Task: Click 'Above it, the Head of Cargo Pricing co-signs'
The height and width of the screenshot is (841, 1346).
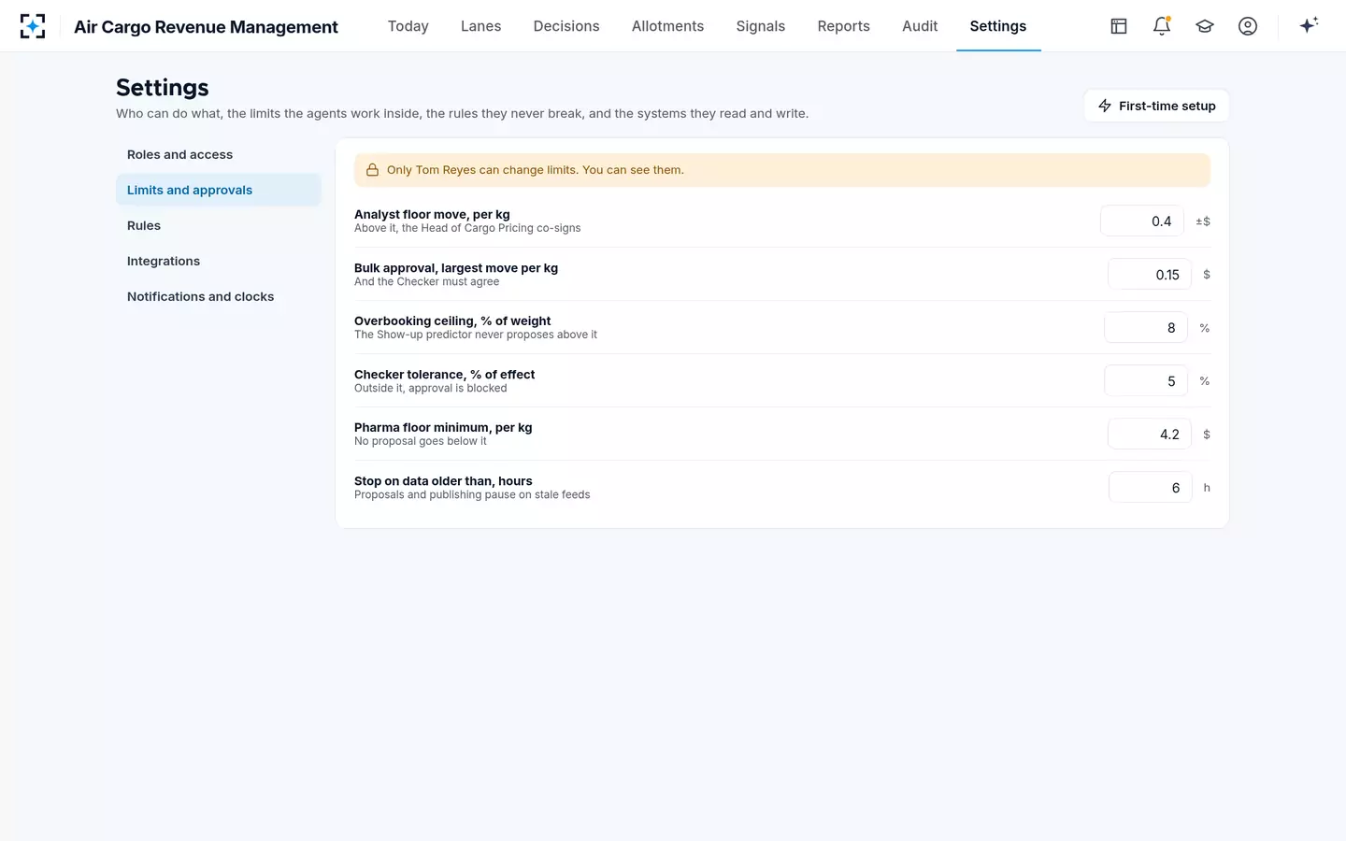Action: coord(467,228)
